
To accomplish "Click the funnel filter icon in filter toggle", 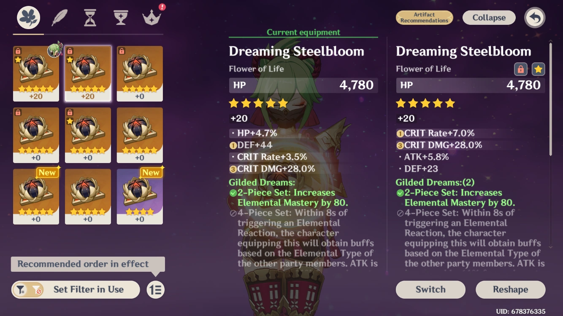I will coord(20,290).
